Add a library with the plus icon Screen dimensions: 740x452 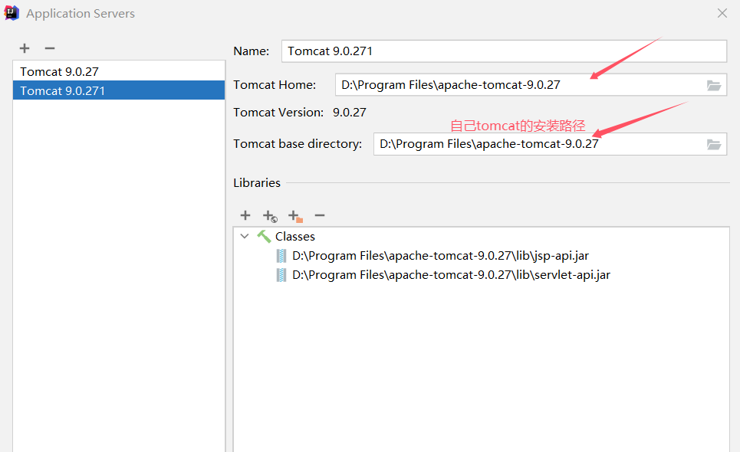point(245,215)
